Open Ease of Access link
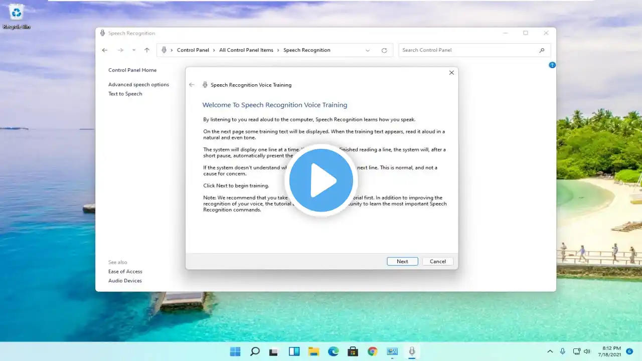Viewport: 642px width, 361px height. coord(125,272)
